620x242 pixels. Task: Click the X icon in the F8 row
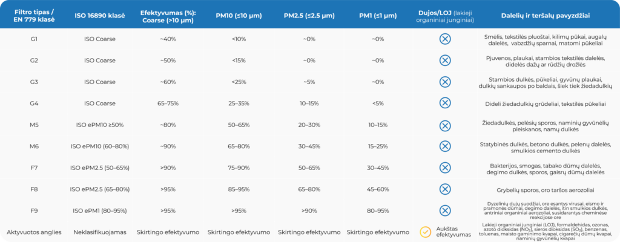pyautogui.click(x=445, y=189)
